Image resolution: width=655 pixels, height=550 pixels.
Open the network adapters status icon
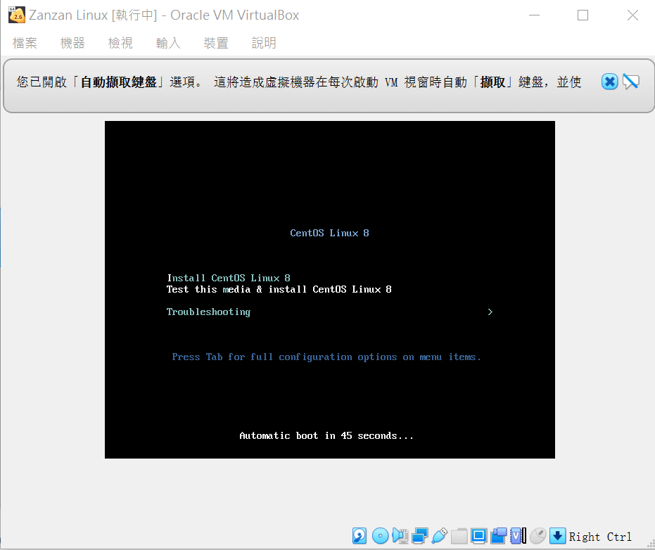(420, 536)
